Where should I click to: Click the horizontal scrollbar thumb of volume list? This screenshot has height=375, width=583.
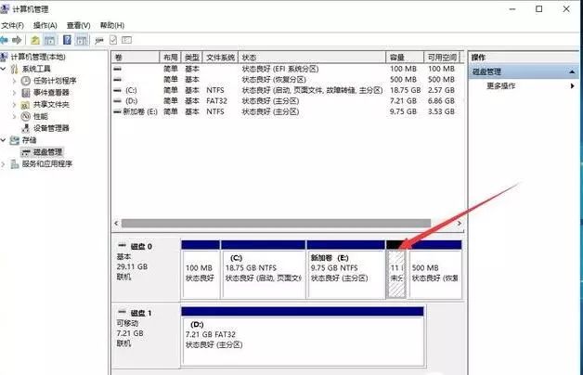point(276,223)
